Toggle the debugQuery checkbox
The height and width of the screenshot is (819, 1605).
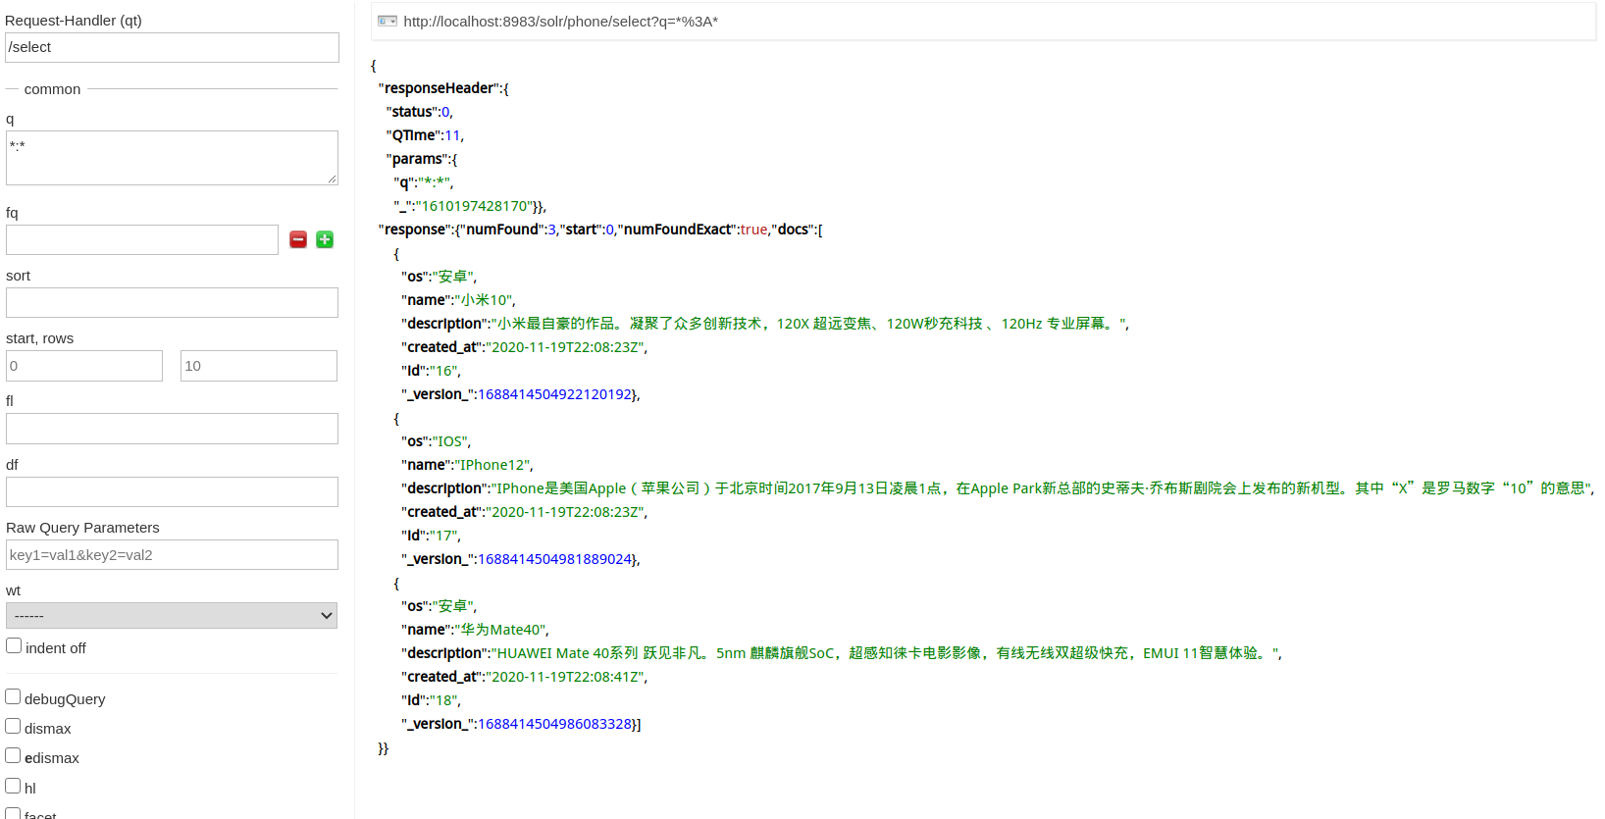point(13,696)
